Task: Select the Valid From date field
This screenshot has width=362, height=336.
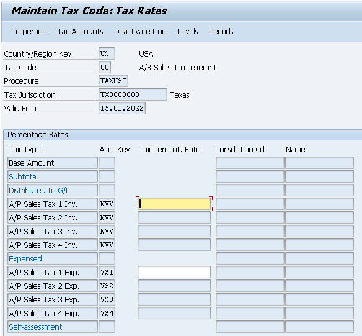Action: pyautogui.click(x=122, y=108)
